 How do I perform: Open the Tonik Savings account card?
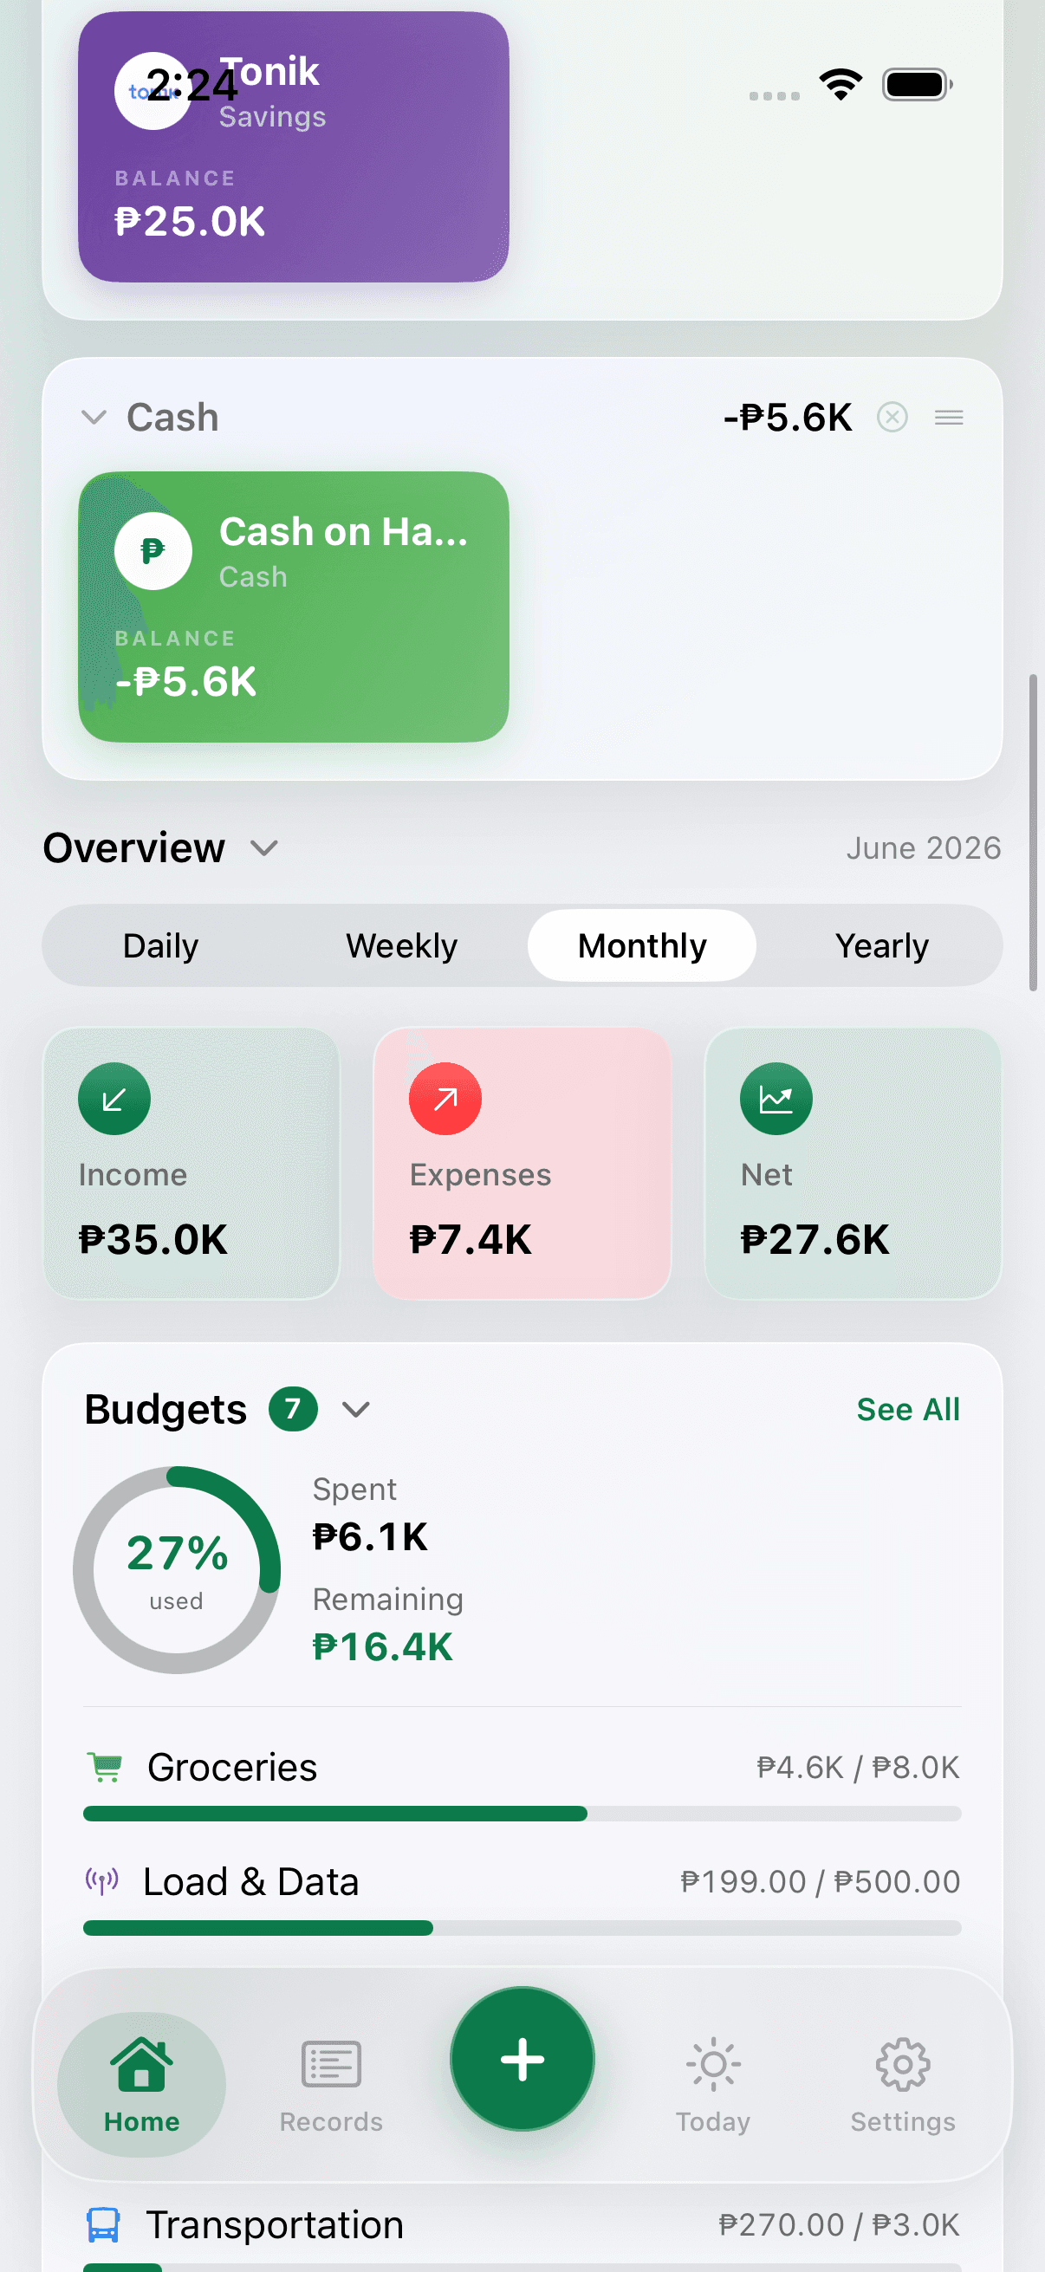point(294,146)
